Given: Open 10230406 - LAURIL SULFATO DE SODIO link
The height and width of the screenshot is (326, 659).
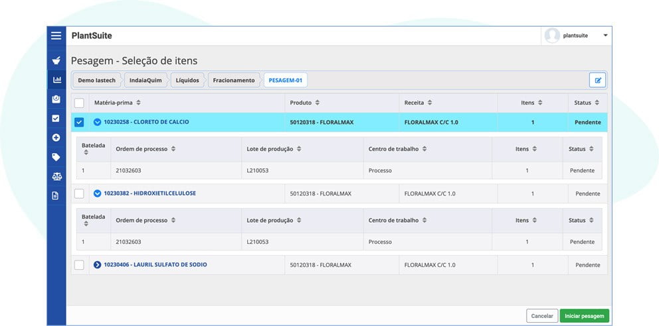Looking at the screenshot, I should coord(155,265).
